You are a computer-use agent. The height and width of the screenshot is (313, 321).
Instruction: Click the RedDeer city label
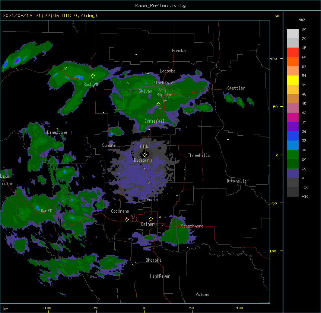[x=164, y=95]
